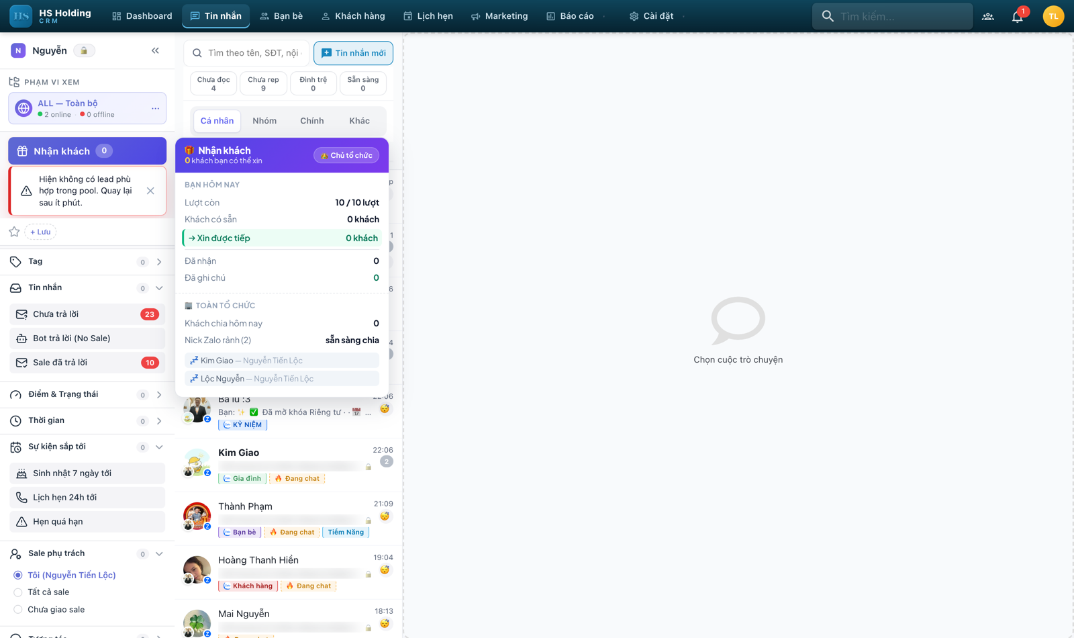Click the Điểm & Trạng thái gauge icon
The width and height of the screenshot is (1074, 638).
[15, 394]
